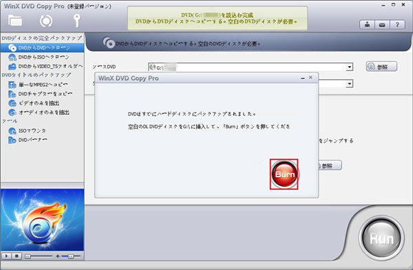Expand the second dropdown arrow behind the dialog
413x270 pixels.
350,84
